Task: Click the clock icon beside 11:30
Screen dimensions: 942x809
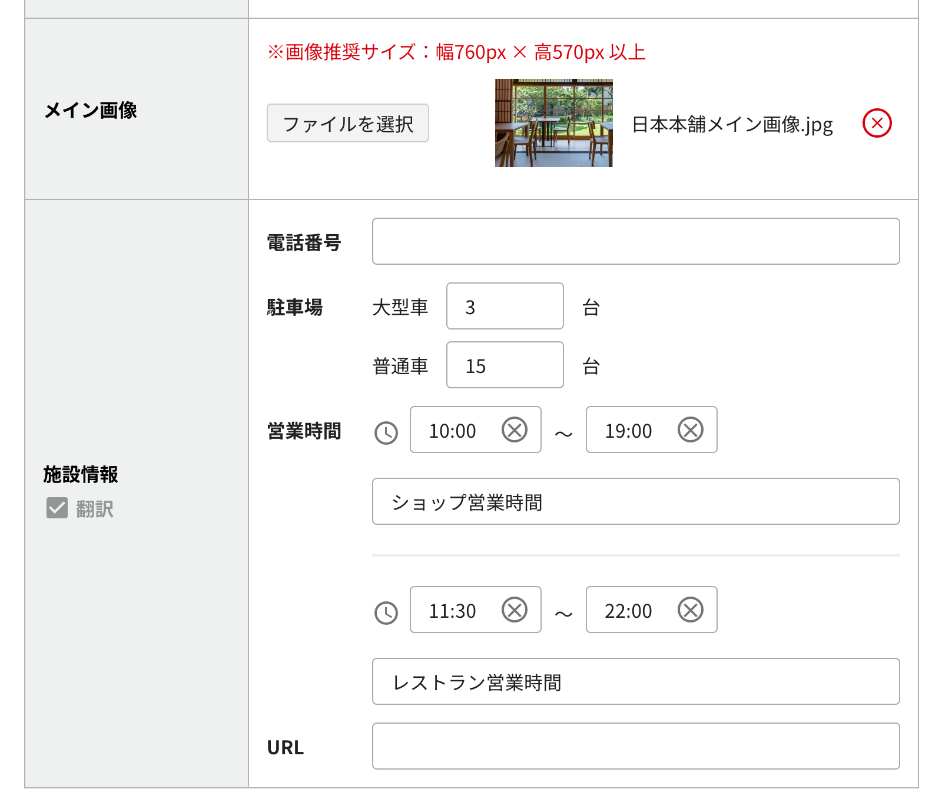Action: coord(386,613)
